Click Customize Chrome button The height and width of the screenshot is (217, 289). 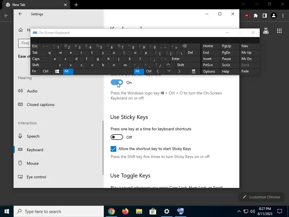(261, 197)
